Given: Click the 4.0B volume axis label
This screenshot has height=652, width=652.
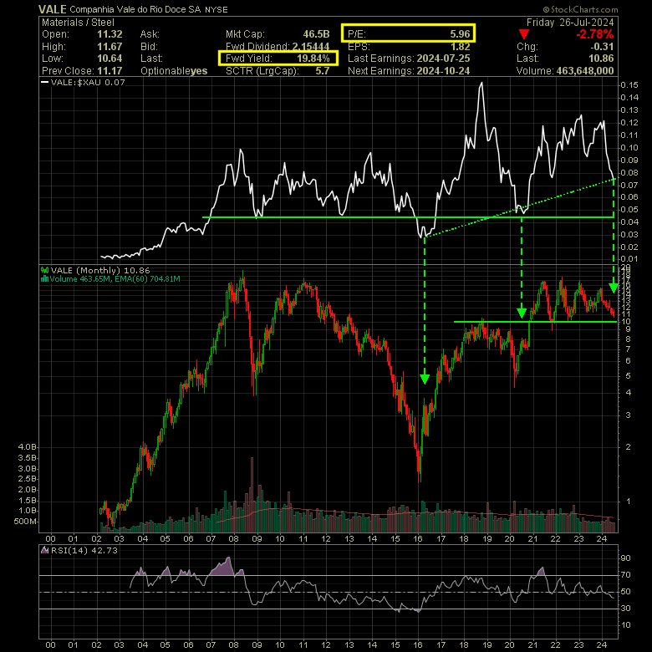Looking at the screenshot, I should pyautogui.click(x=27, y=447).
